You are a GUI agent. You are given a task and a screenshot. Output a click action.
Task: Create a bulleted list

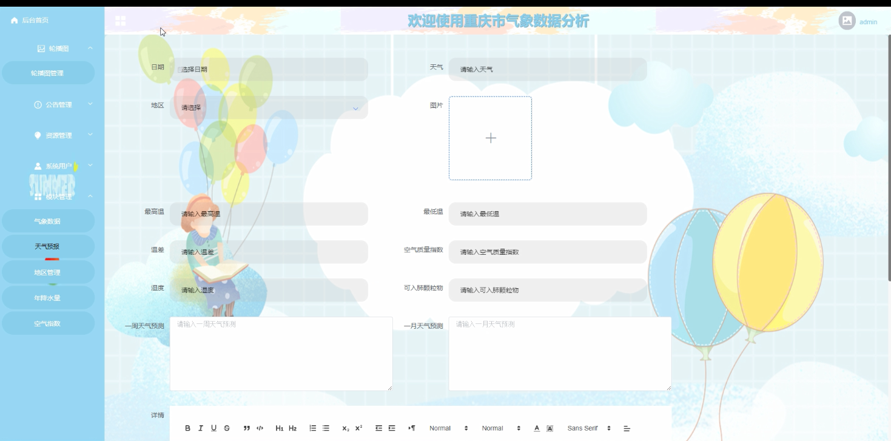click(x=326, y=428)
